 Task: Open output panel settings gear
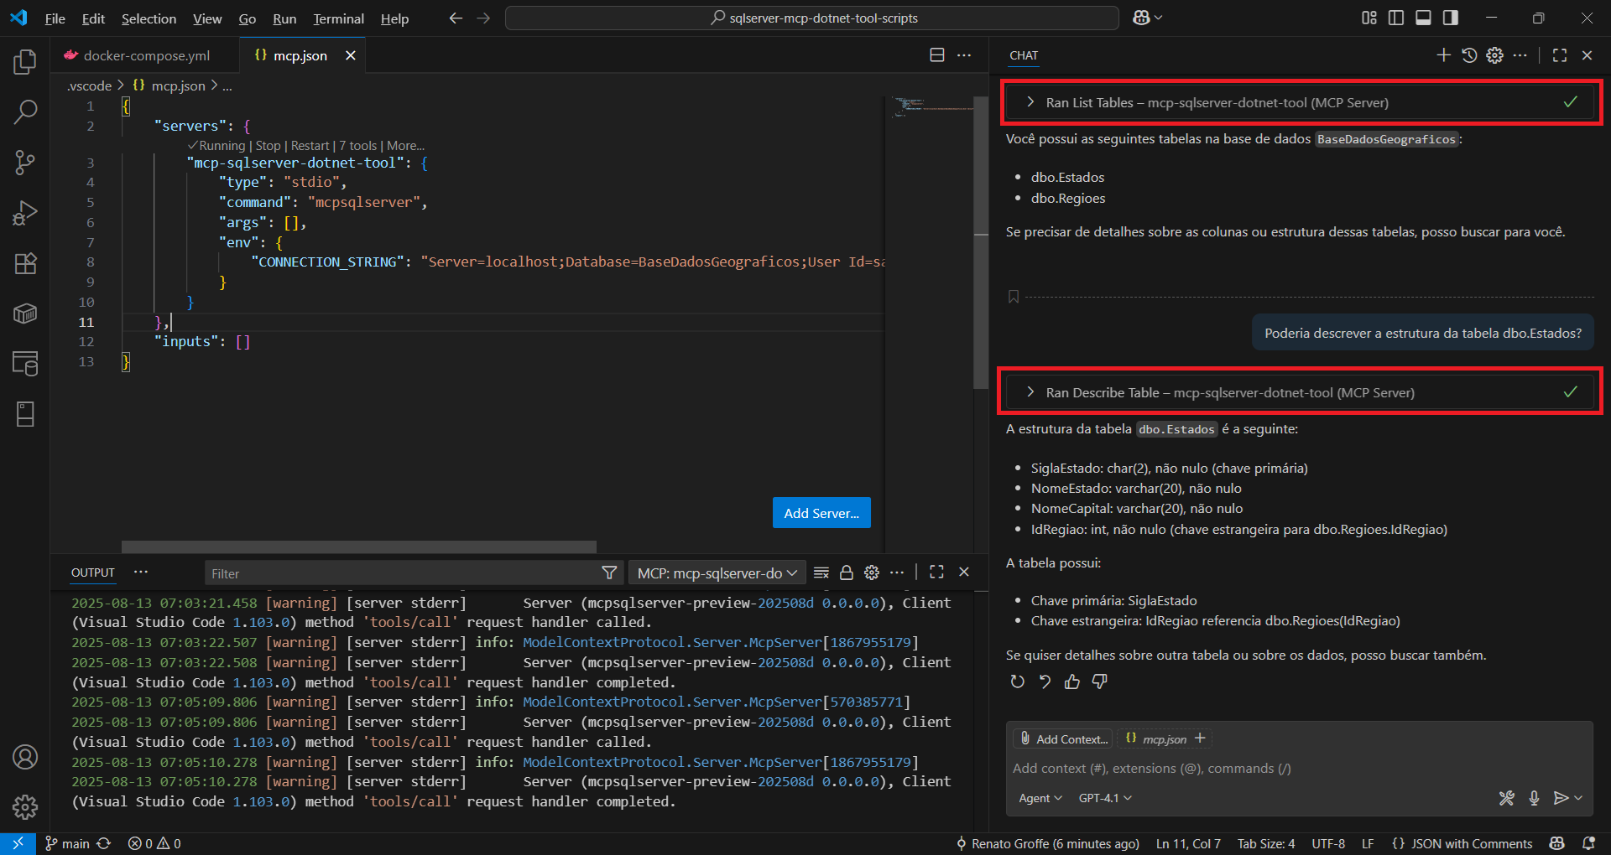(872, 573)
